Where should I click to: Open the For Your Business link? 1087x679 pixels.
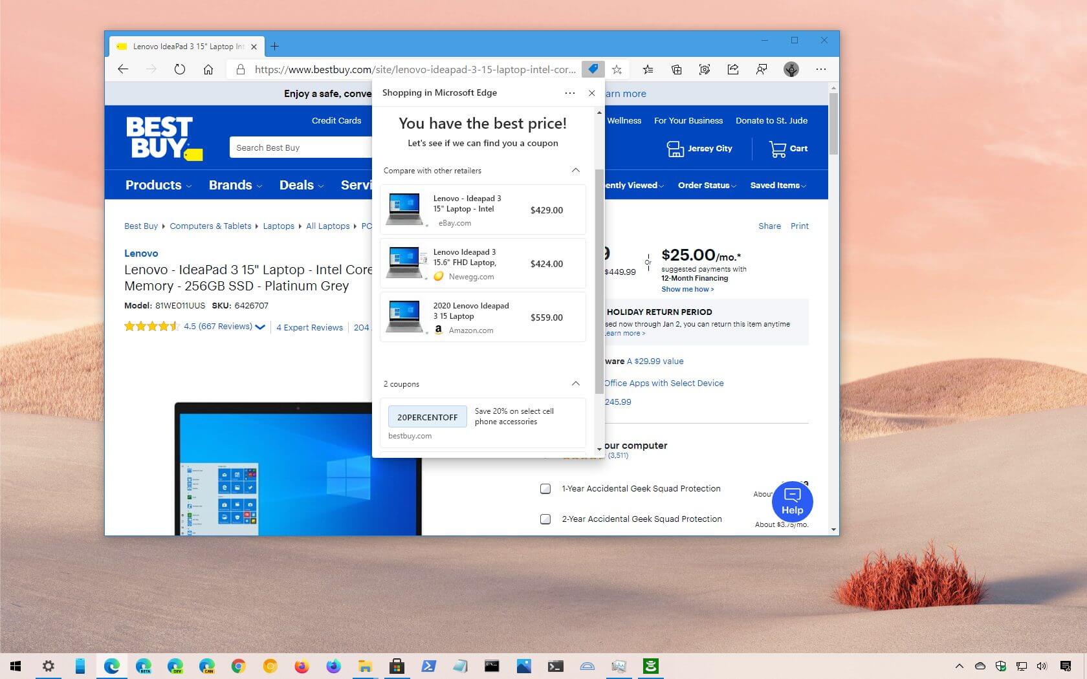[688, 120]
